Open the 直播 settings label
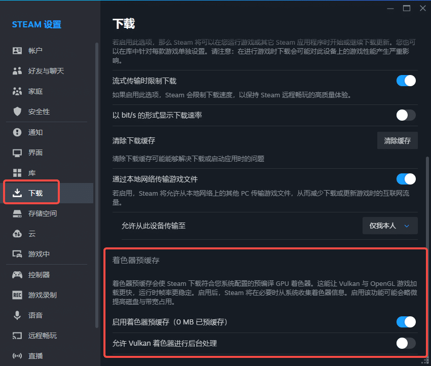The image size is (431, 366). (35, 356)
